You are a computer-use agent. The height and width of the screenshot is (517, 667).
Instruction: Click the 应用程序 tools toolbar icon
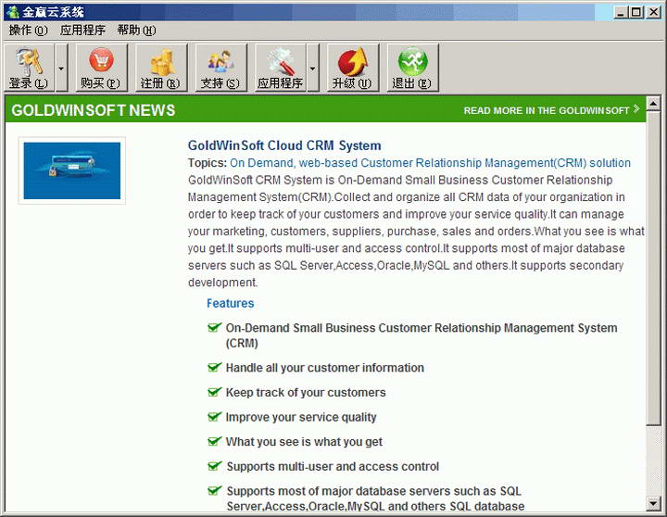(x=281, y=62)
